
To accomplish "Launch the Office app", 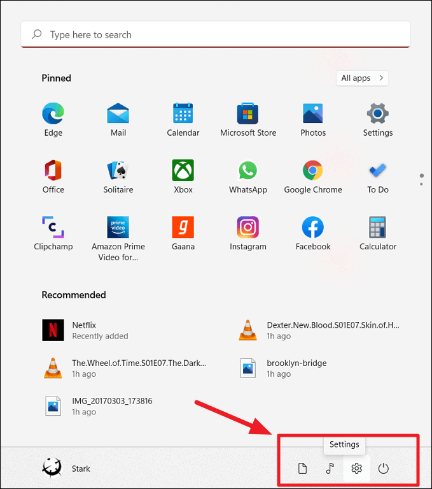I will pos(53,177).
